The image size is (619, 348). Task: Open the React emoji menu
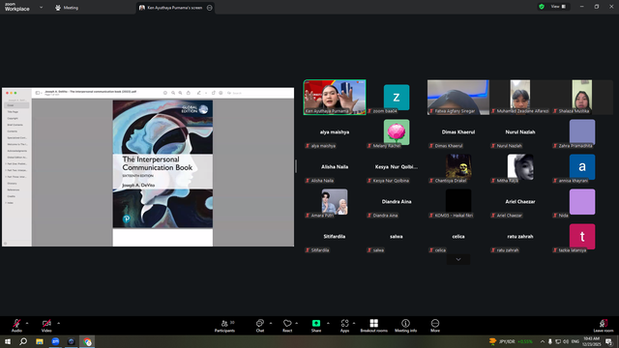pyautogui.click(x=287, y=326)
